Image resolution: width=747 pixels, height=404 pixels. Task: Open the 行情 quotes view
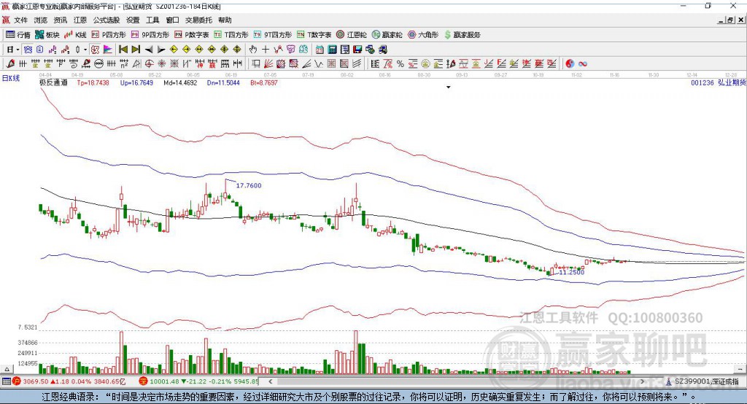[18, 35]
